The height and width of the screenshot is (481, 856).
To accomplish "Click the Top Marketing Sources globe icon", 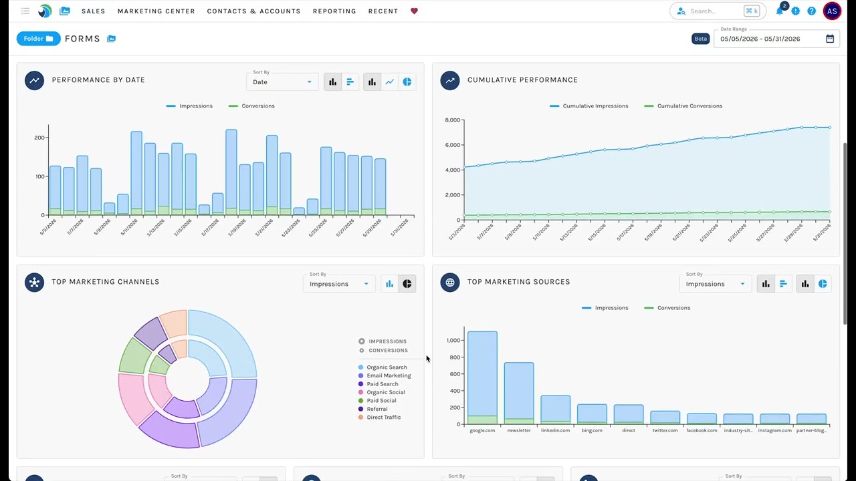I will (450, 282).
